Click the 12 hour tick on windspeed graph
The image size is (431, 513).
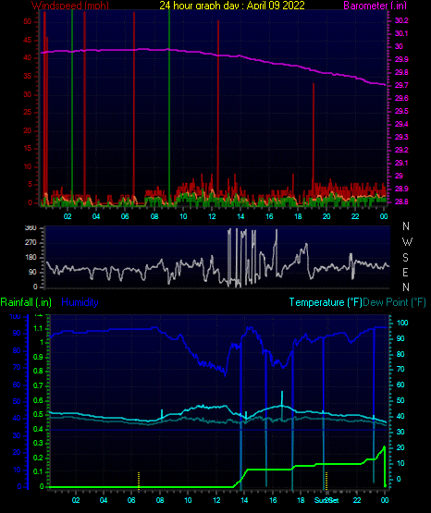click(x=212, y=216)
